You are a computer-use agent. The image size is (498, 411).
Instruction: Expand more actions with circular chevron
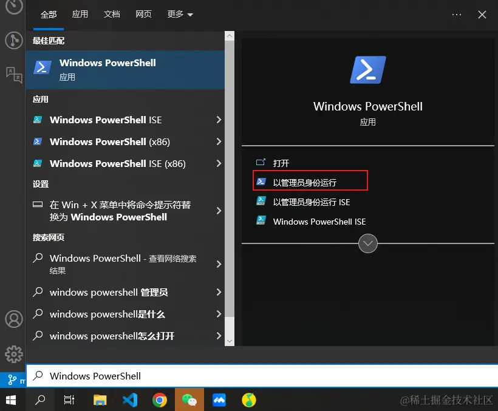click(x=368, y=243)
